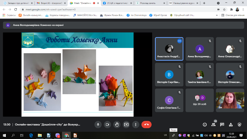Open the chat panel icon
Screen dimensions: 247x139
coord(222,125)
